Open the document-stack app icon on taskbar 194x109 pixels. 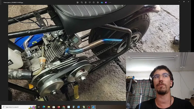pos(84,107)
